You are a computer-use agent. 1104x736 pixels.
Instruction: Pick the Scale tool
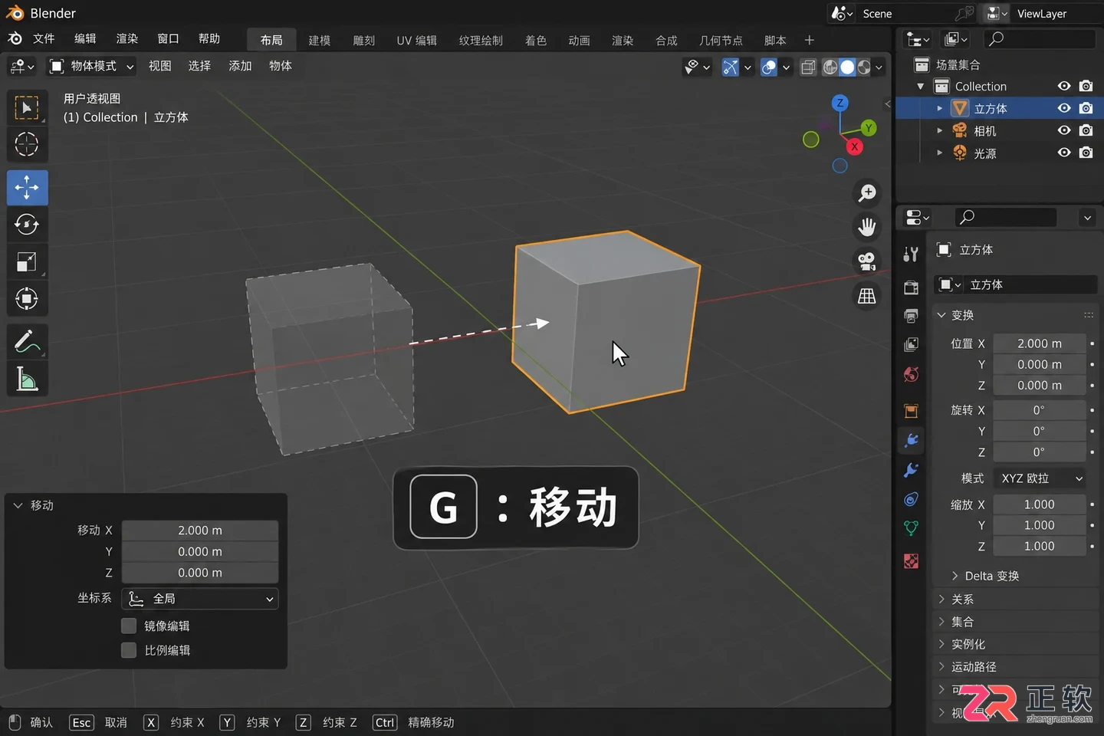coord(27,261)
